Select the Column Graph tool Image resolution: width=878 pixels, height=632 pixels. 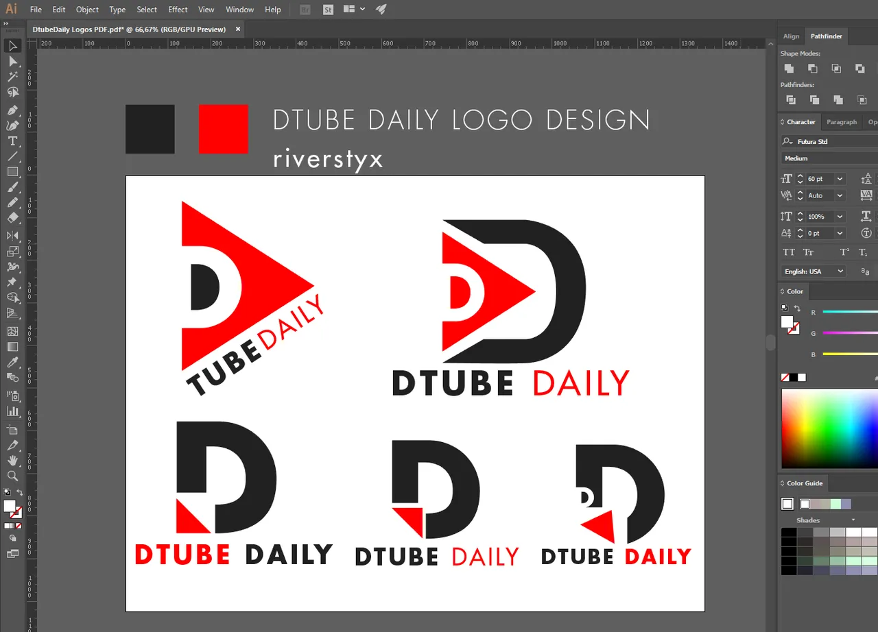(x=12, y=411)
